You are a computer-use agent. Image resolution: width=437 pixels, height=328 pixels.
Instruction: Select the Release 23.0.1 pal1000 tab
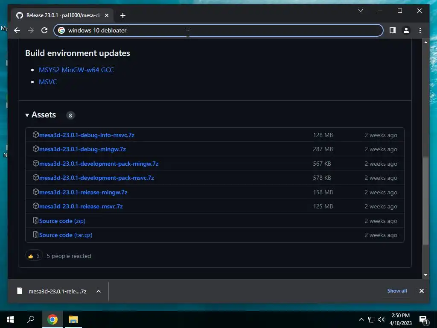[62, 15]
